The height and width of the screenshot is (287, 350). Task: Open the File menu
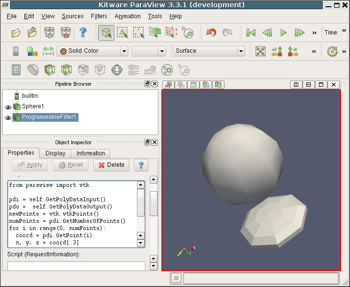[x=11, y=16]
